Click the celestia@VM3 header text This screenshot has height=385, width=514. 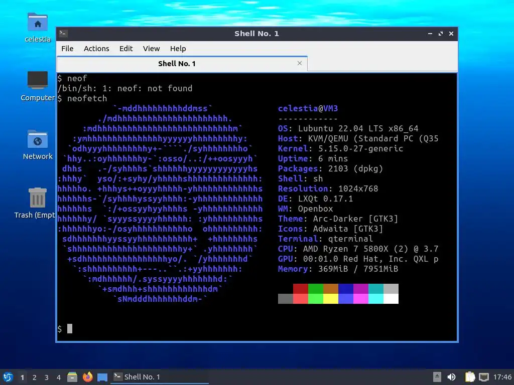tap(308, 108)
